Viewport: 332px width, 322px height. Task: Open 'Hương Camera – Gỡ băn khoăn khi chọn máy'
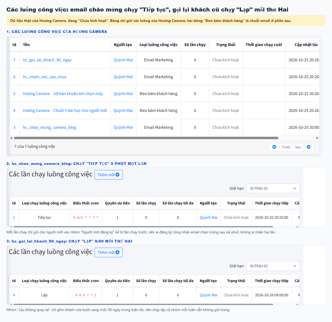[x=63, y=94]
